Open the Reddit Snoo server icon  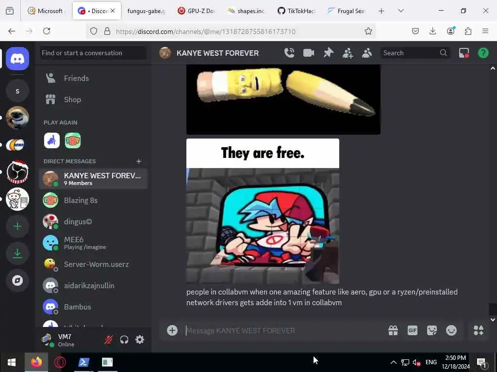point(17,199)
